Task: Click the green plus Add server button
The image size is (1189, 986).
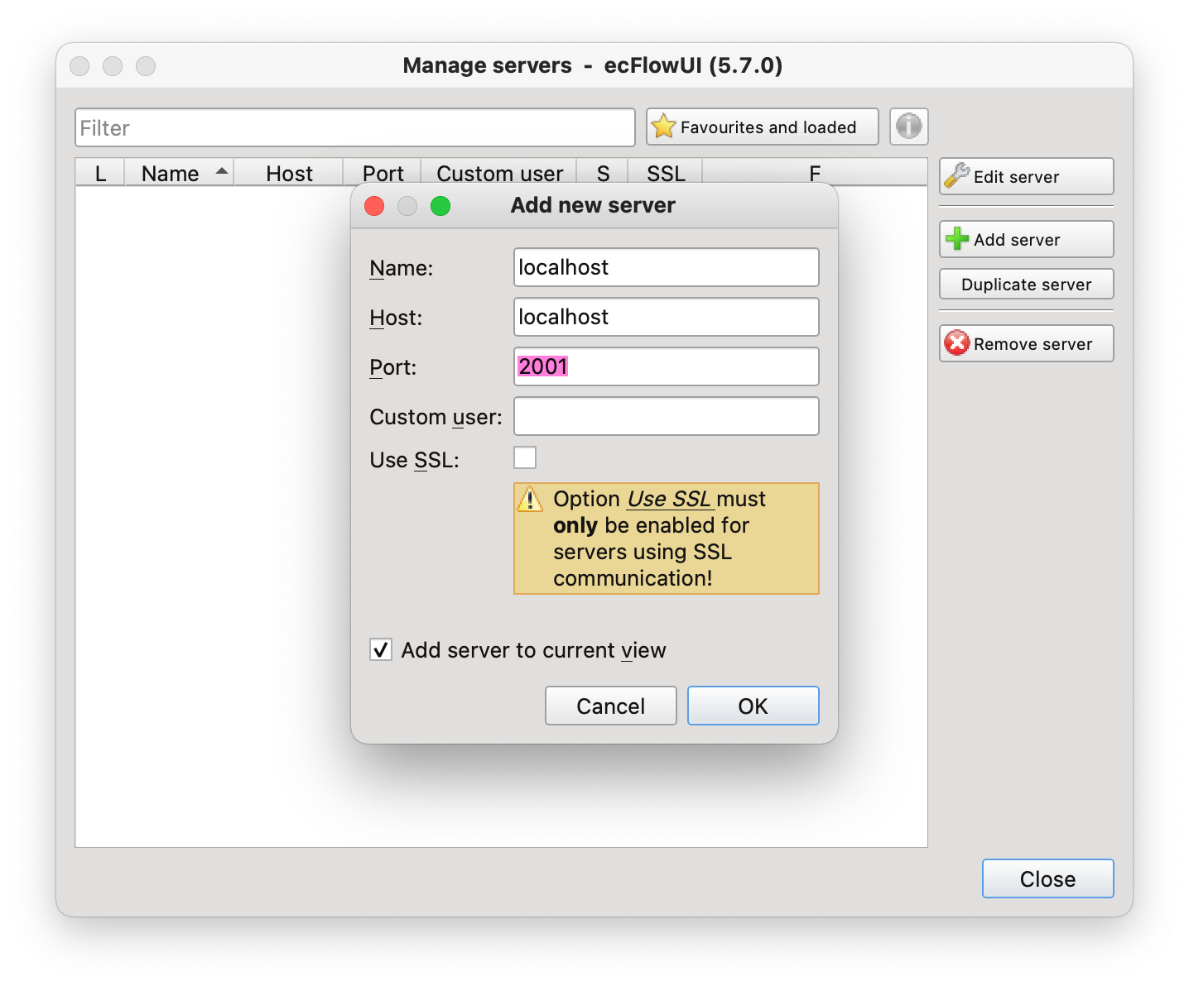Action: coord(1026,239)
